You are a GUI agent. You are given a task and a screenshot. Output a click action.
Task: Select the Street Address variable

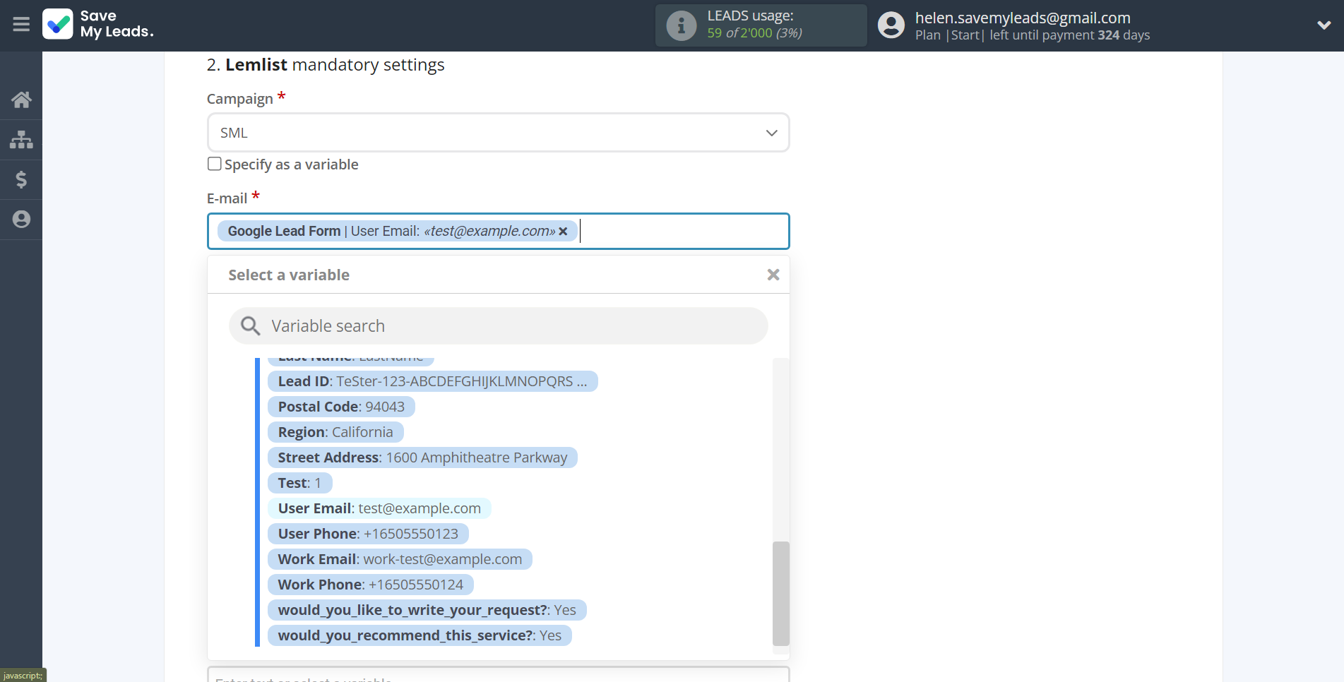pyautogui.click(x=422, y=457)
